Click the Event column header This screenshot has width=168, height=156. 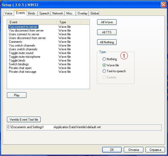pyautogui.click(x=32, y=22)
